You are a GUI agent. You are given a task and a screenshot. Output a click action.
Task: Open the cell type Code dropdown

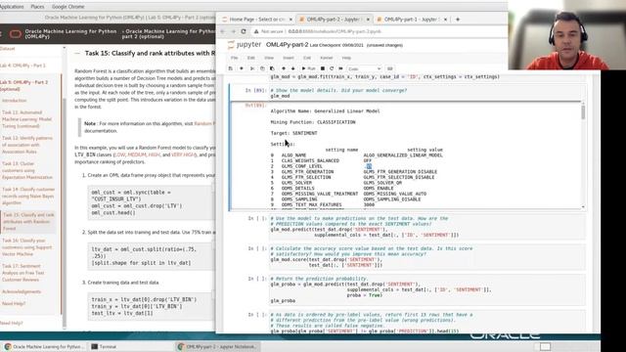coord(364,68)
